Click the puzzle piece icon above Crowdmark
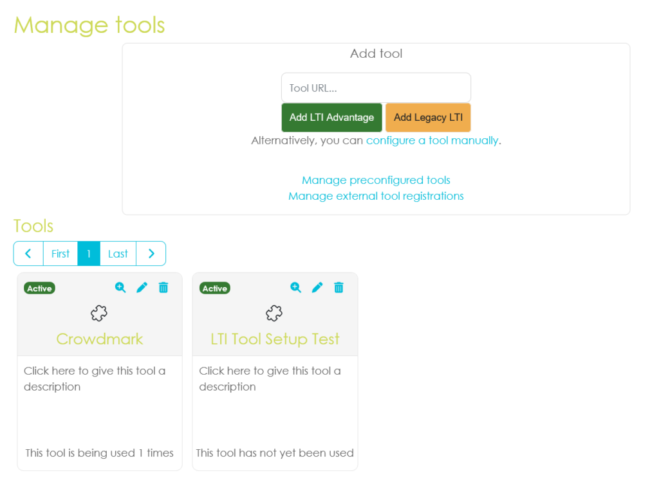Screen dimensions: 659x489 [x=99, y=313]
